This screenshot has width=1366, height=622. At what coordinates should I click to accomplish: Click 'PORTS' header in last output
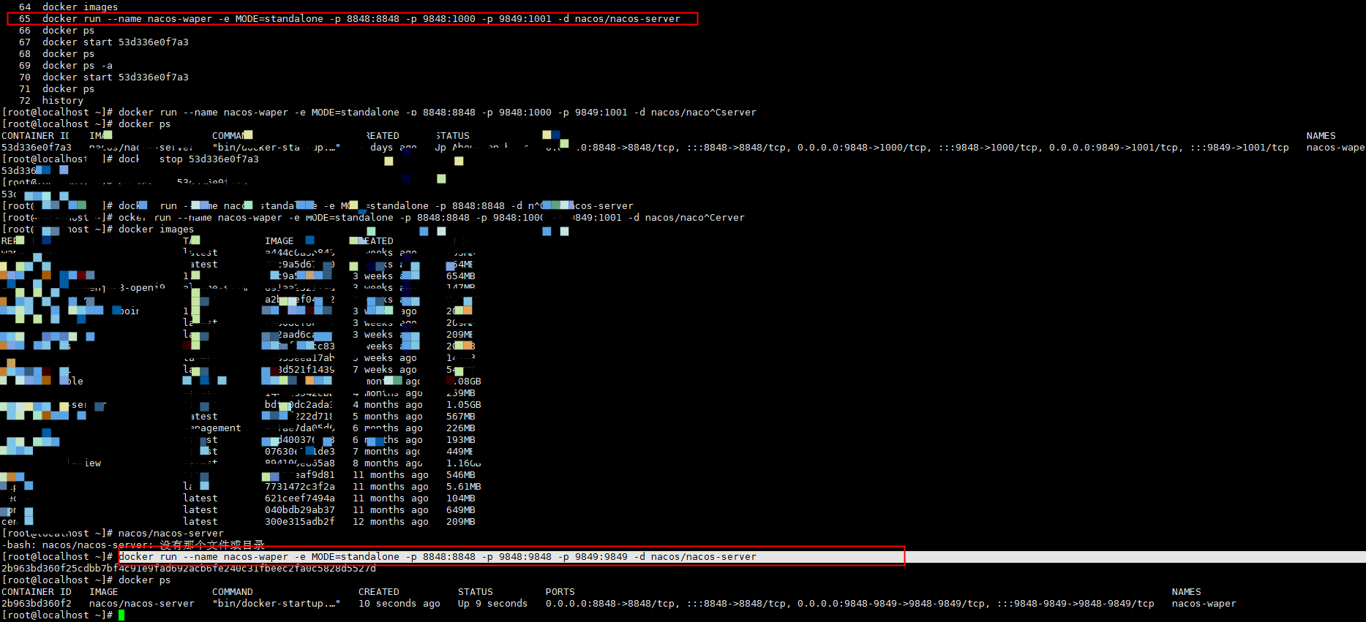point(560,591)
